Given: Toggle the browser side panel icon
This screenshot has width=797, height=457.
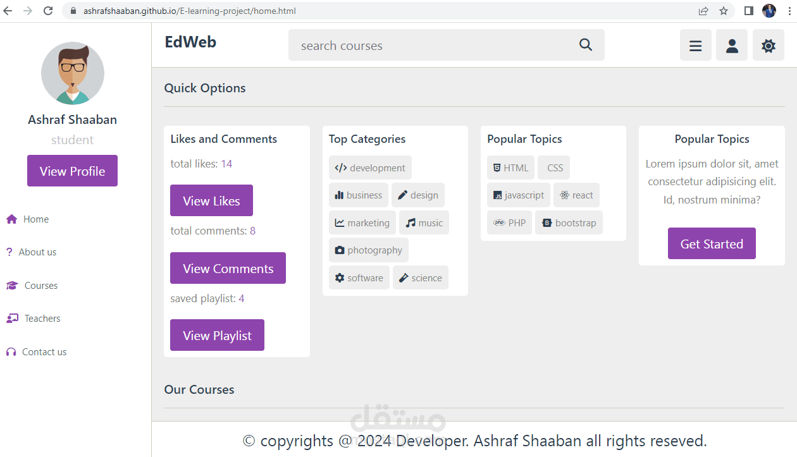Looking at the screenshot, I should coord(748,11).
